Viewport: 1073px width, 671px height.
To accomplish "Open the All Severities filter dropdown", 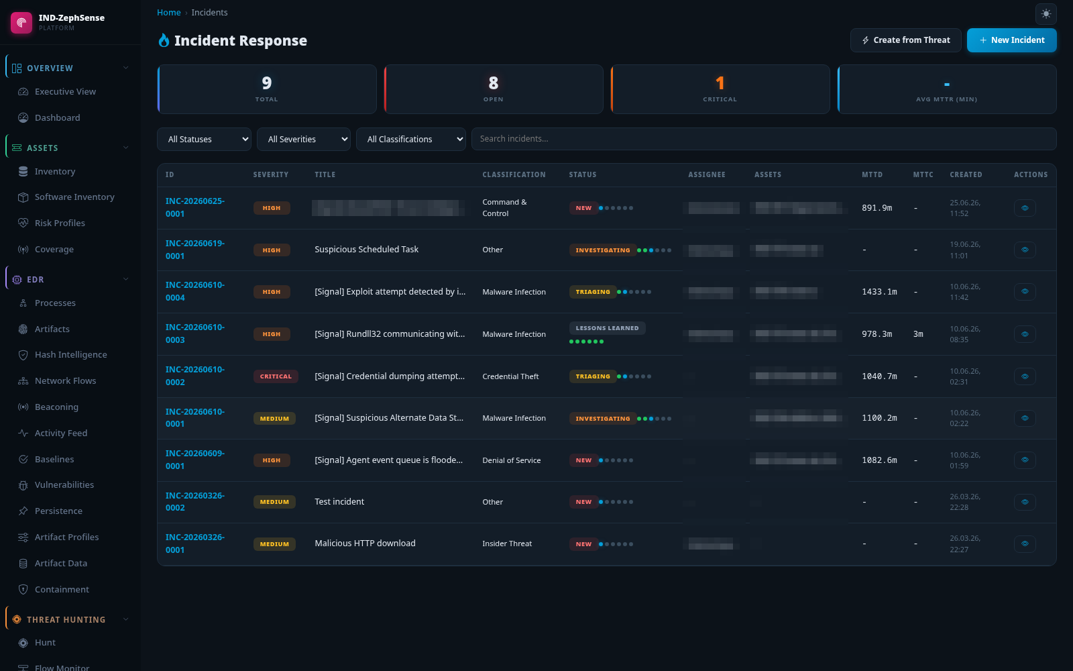I will 304,139.
